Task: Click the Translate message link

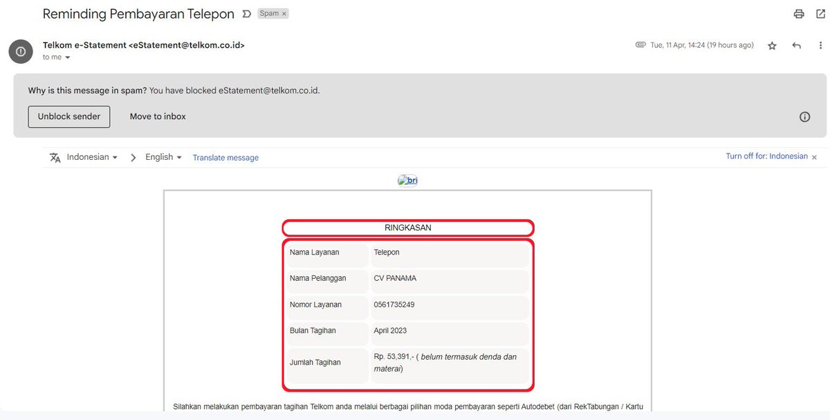Action: 225,158
